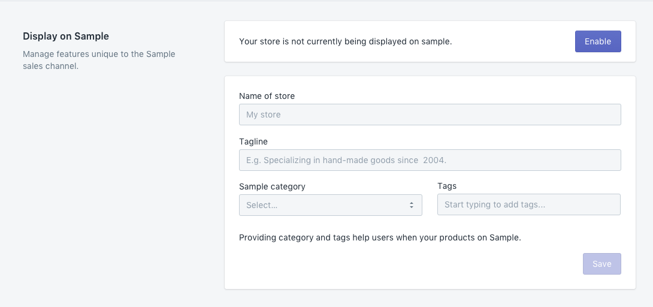Image resolution: width=653 pixels, height=307 pixels.
Task: Focus the Tags input field
Action: (x=529, y=204)
